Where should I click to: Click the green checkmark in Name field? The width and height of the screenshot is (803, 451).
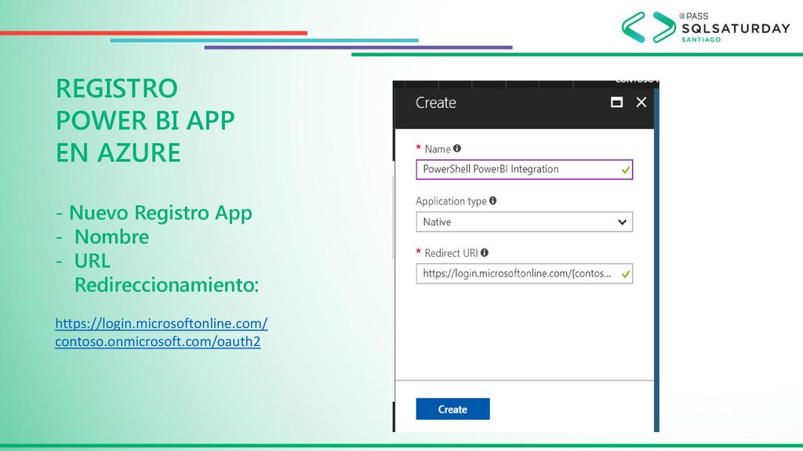coord(625,170)
